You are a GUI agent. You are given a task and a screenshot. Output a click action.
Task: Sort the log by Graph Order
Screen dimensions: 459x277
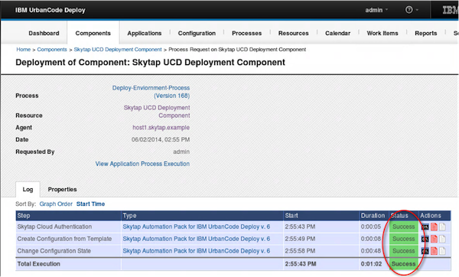[x=56, y=204]
